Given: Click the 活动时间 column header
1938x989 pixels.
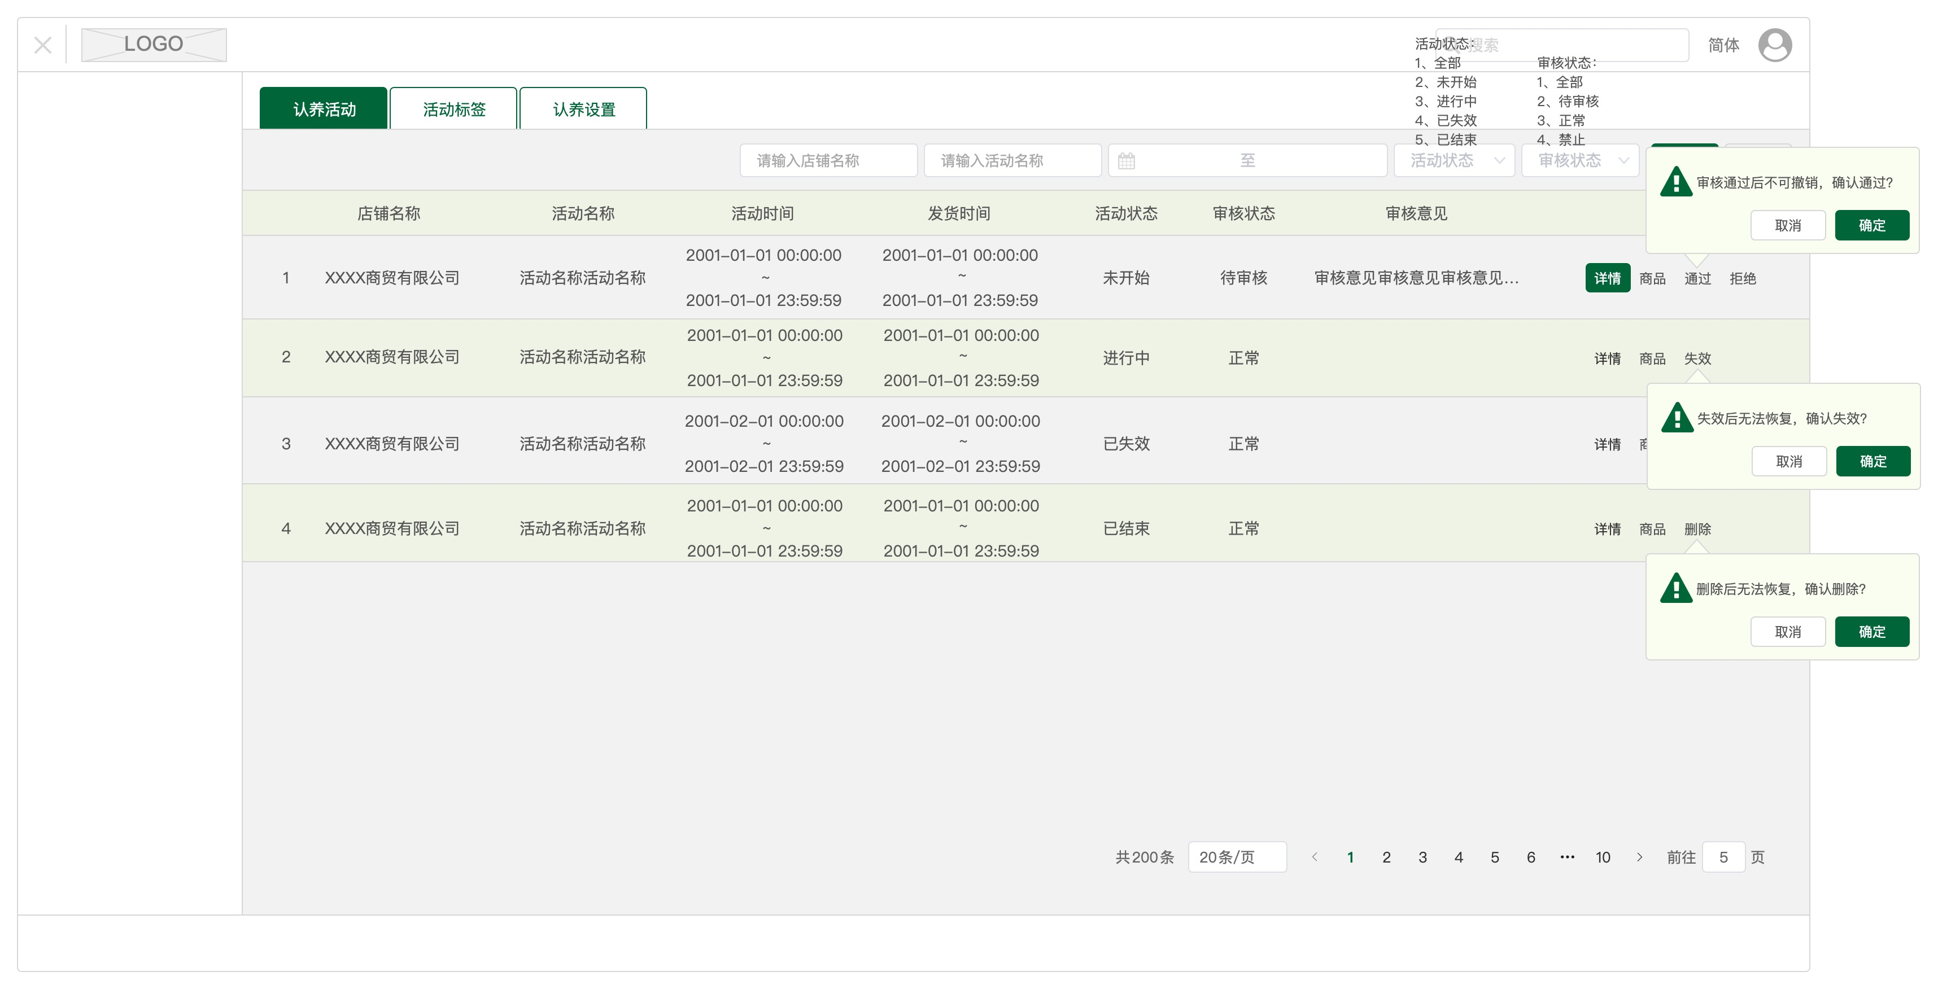Looking at the screenshot, I should click(x=763, y=213).
